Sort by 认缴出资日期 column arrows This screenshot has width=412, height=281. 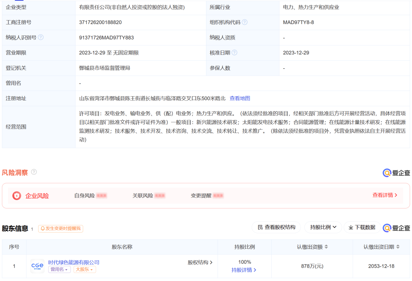[x=398, y=247]
